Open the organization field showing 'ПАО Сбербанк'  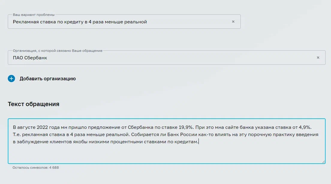pos(167,58)
